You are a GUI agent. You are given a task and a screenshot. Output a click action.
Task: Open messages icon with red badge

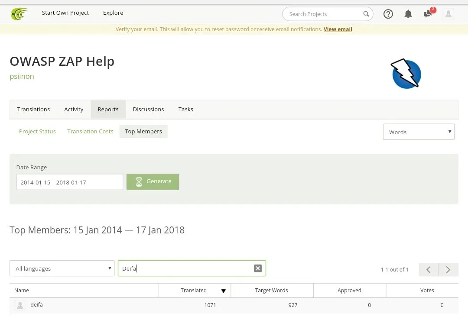click(429, 13)
